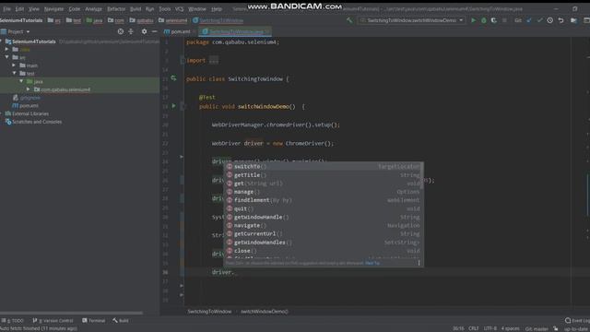
Task: Open the File menu
Action: click(6, 8)
